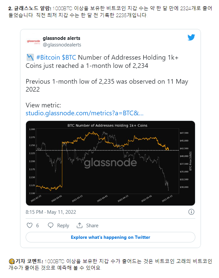Like the tweet with the heart icon

[x=30, y=225]
